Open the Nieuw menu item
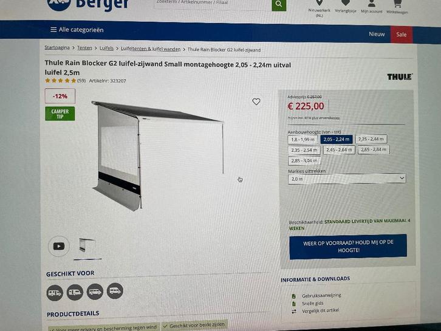Viewport: 441px width, 331px height. [x=377, y=34]
